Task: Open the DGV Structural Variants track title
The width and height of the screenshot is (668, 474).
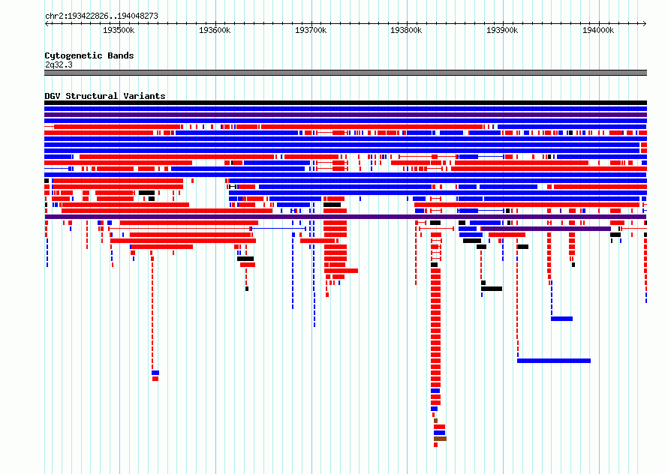Action: (105, 96)
